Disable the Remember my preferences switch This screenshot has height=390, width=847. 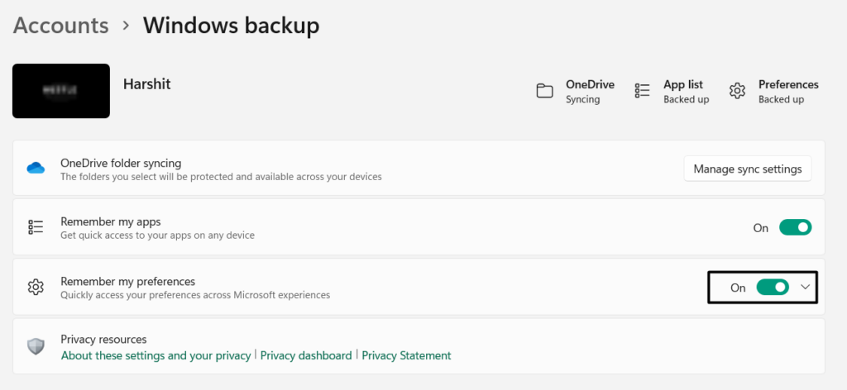pyautogui.click(x=773, y=288)
